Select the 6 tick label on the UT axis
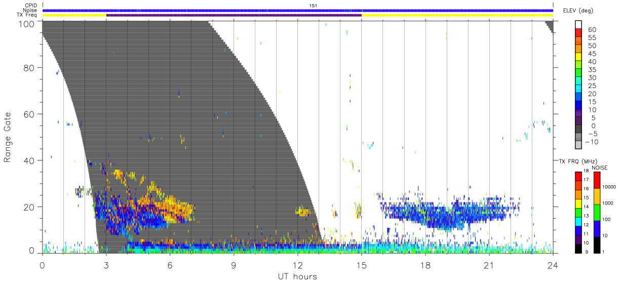The height and width of the screenshot is (287, 622). tap(170, 265)
